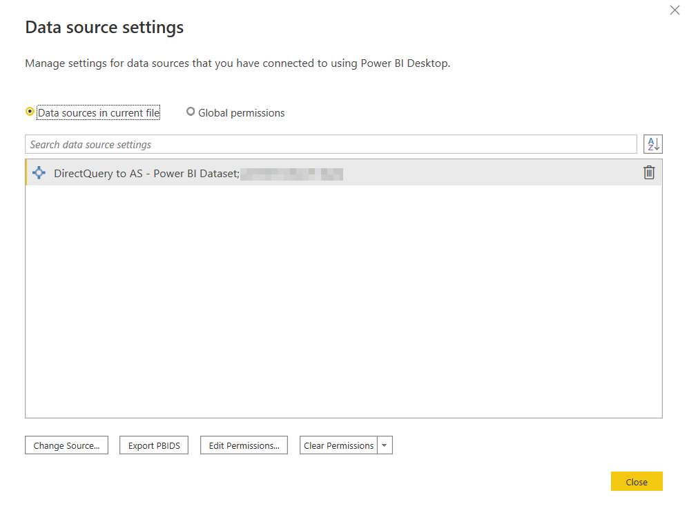Select Global permissions radio button
The image size is (687, 515).
click(x=191, y=112)
